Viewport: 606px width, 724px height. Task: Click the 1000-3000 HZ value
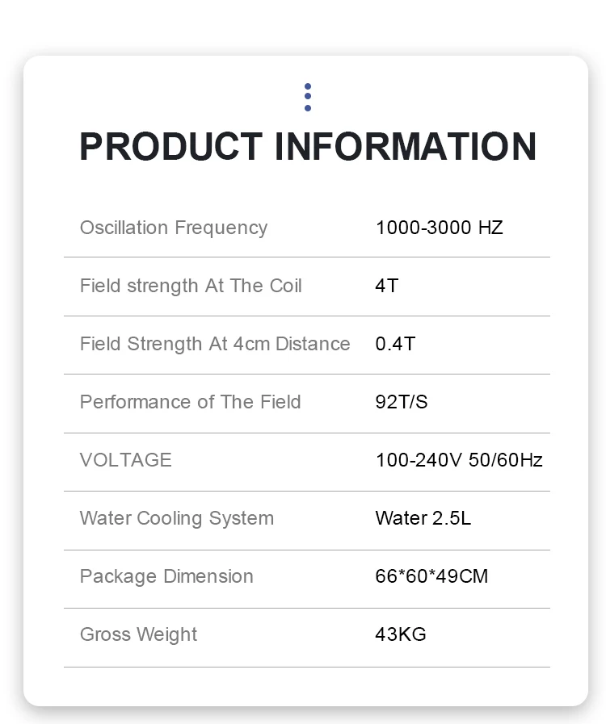click(x=439, y=228)
